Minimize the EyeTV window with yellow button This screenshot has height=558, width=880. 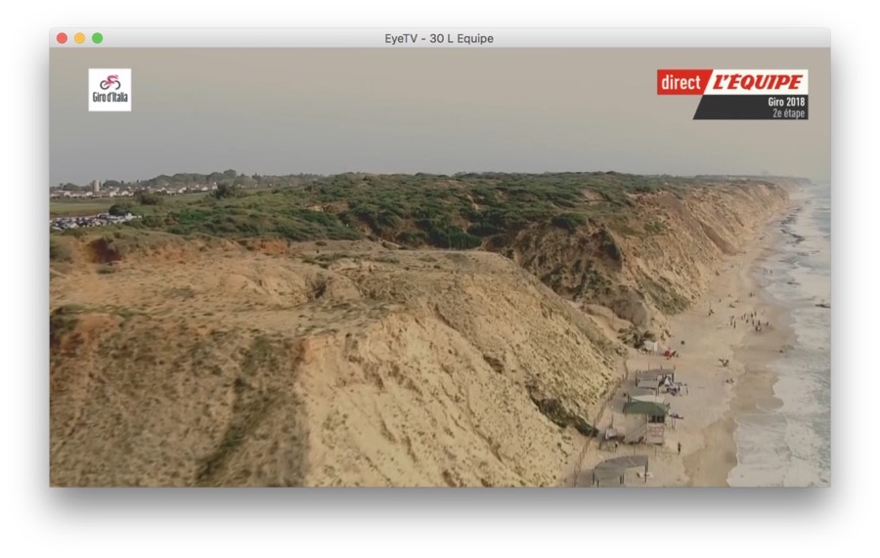click(79, 38)
